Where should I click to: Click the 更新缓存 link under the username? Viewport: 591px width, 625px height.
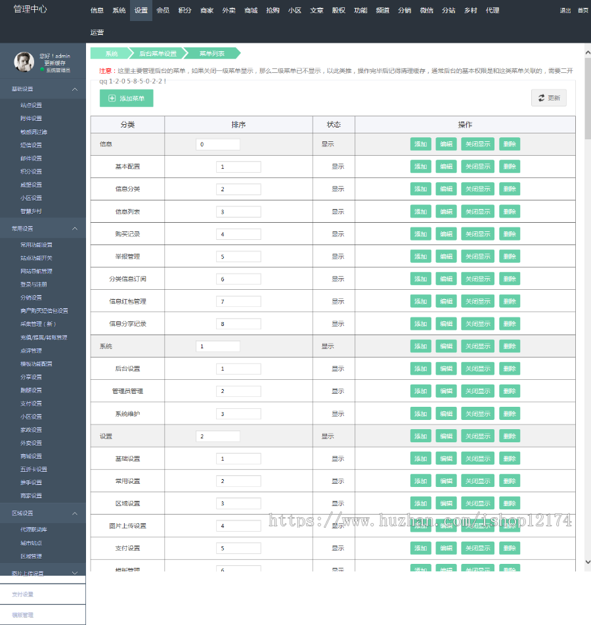(55, 62)
